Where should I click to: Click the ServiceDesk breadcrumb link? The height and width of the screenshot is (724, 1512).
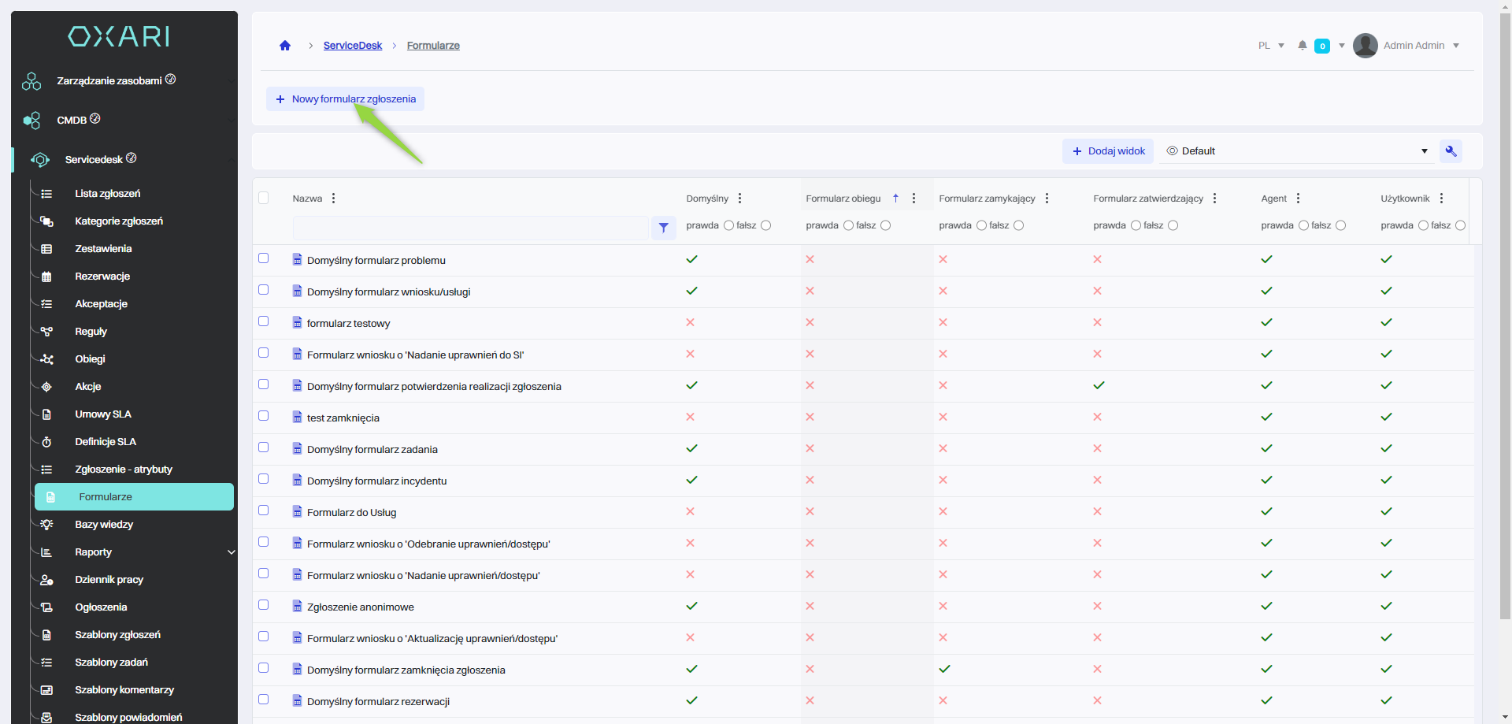(x=352, y=46)
